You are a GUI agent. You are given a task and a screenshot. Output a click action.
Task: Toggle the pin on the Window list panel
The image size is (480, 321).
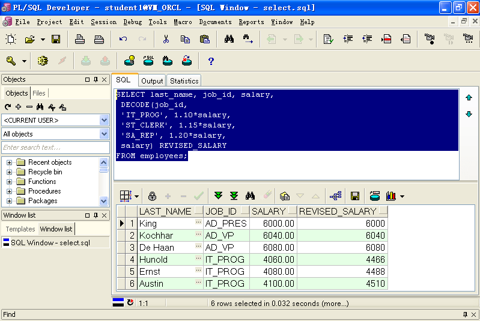point(96,215)
